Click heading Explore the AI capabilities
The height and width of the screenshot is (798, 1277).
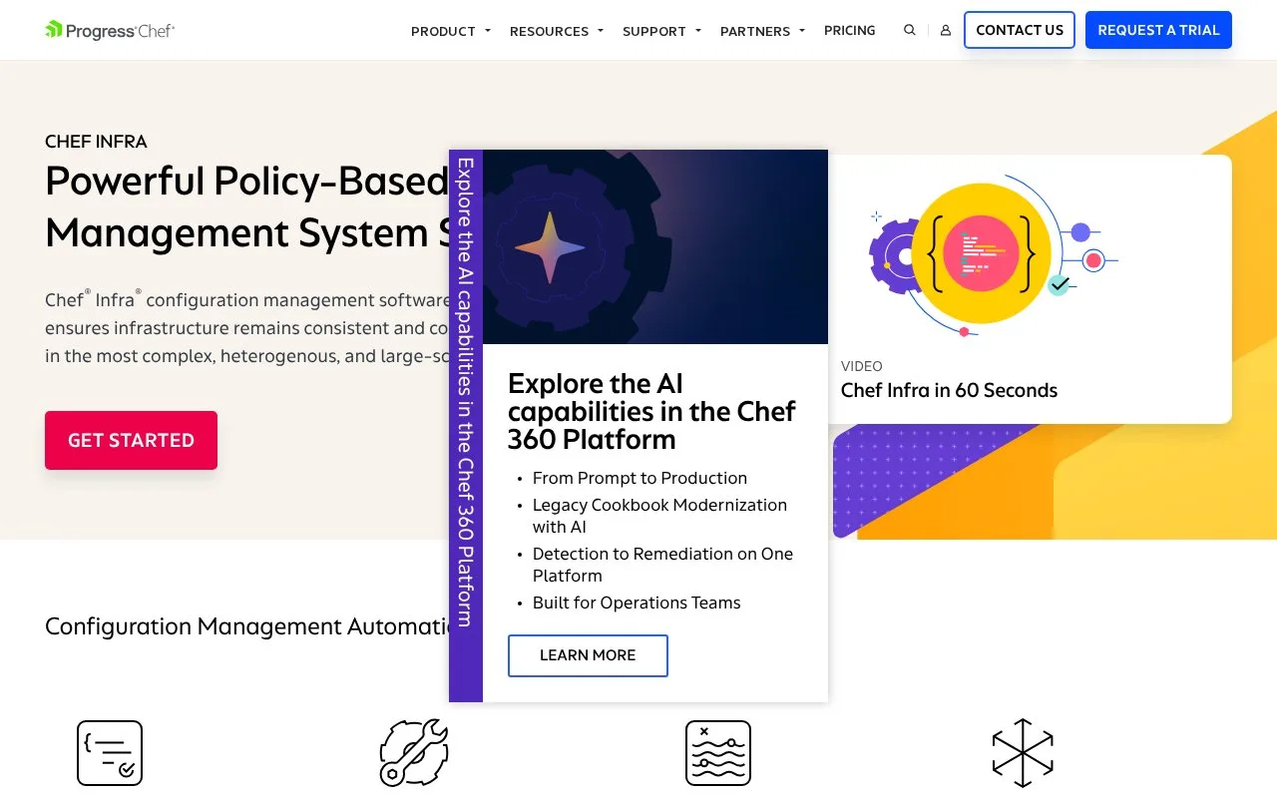click(x=651, y=411)
